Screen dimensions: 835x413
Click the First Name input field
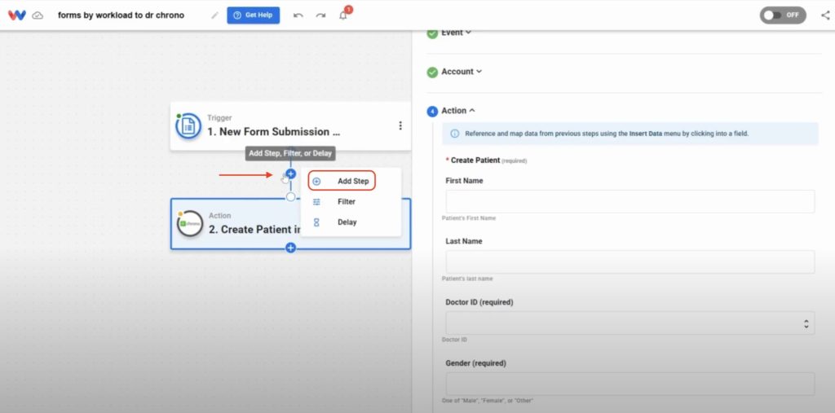click(x=630, y=202)
